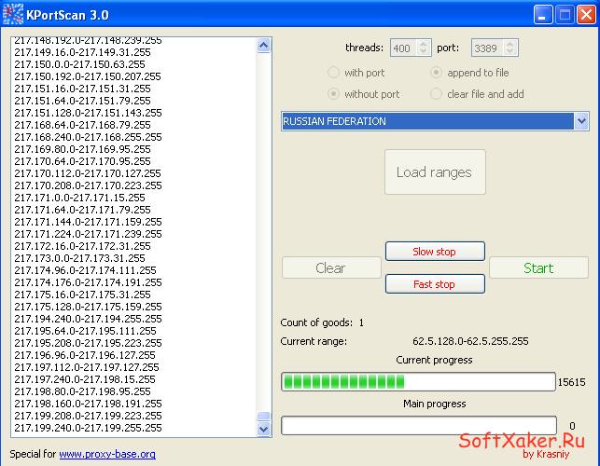Open the country dropdown arrow
The image size is (600, 466).
click(581, 121)
